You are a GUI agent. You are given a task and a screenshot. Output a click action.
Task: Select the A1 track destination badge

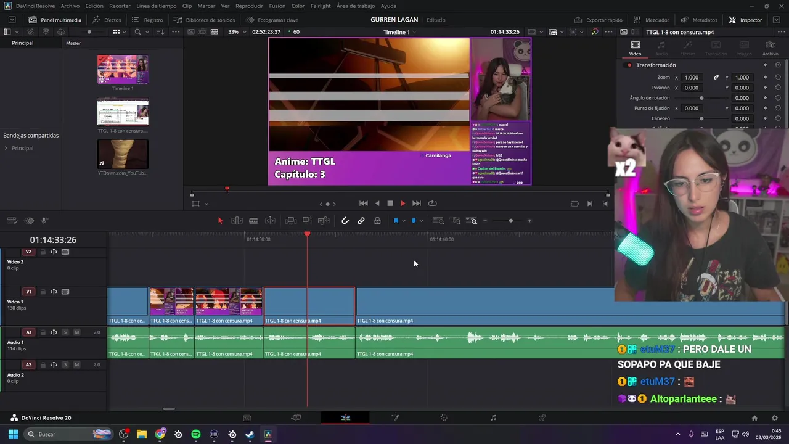pos(28,332)
